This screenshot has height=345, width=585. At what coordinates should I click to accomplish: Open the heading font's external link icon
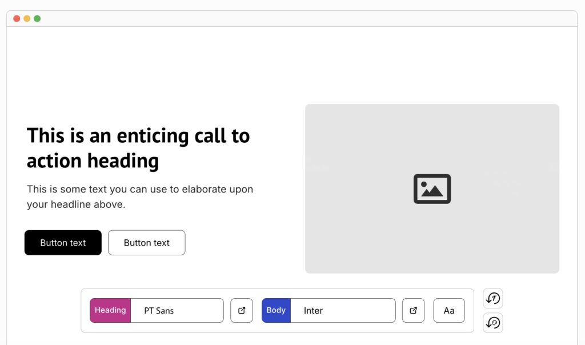point(242,311)
